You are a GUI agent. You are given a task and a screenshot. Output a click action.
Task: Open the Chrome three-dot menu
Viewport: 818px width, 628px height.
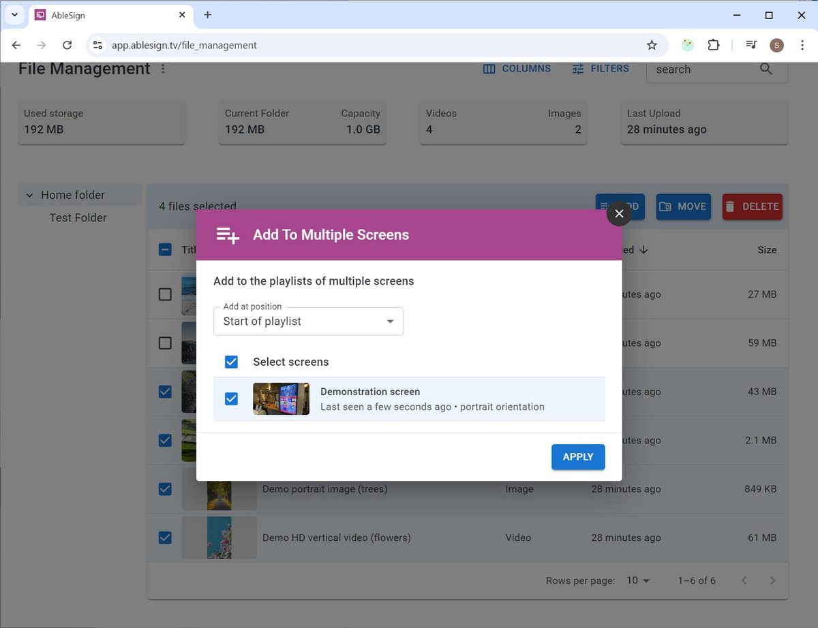click(x=802, y=45)
